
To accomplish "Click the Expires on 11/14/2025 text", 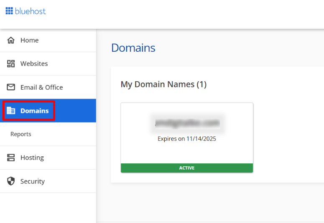I will click(x=187, y=139).
